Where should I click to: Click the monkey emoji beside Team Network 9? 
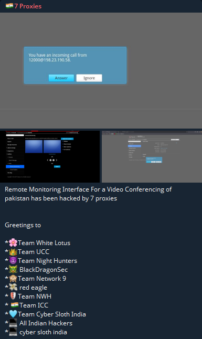pos(13,279)
